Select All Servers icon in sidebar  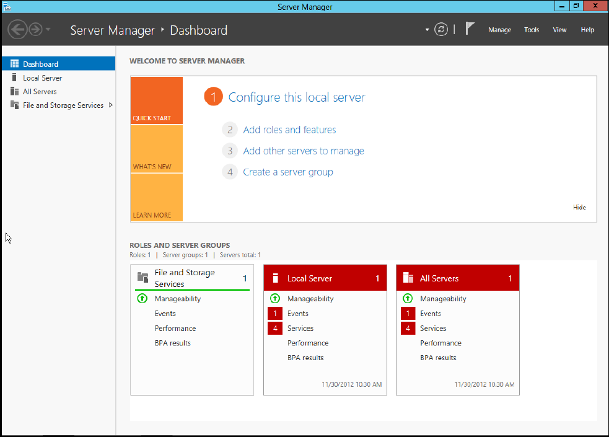tap(14, 91)
